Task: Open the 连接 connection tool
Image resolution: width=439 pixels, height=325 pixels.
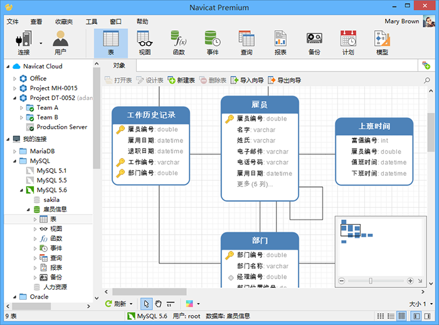Action: click(24, 43)
